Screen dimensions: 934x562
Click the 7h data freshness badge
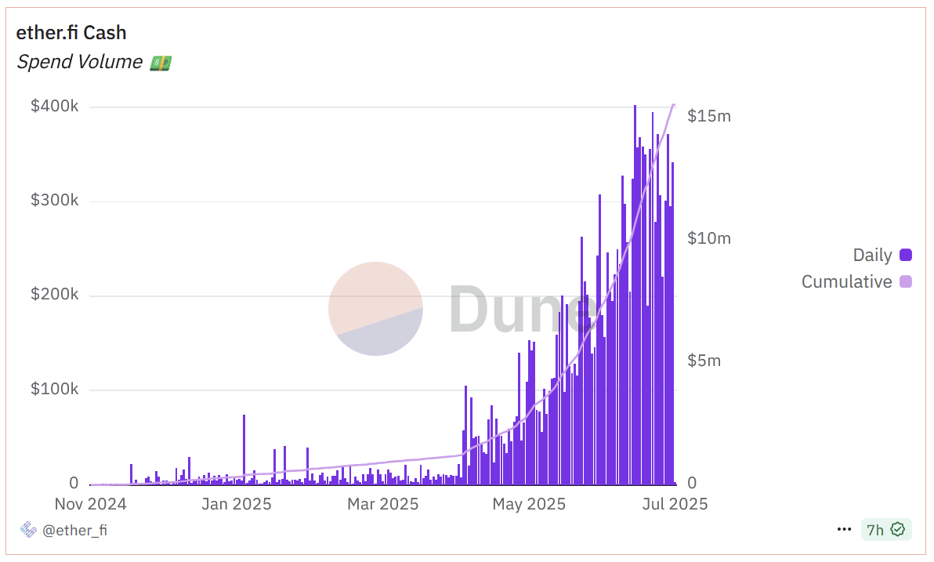click(886, 529)
